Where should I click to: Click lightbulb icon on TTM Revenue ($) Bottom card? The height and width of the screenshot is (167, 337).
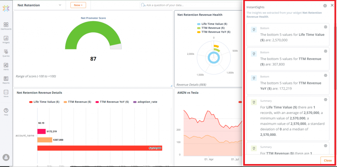254,54
